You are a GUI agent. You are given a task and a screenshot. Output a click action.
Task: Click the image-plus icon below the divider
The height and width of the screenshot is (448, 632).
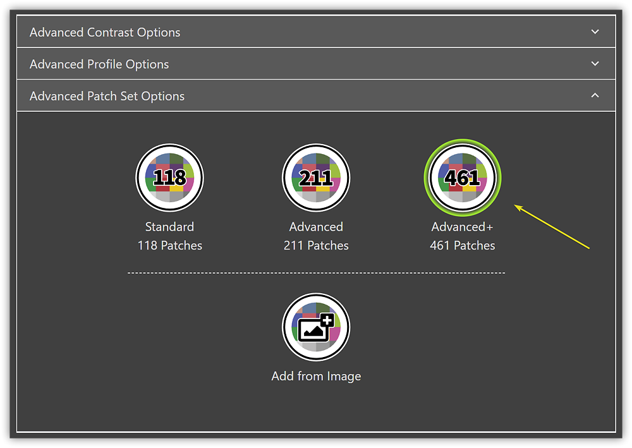pyautogui.click(x=316, y=327)
